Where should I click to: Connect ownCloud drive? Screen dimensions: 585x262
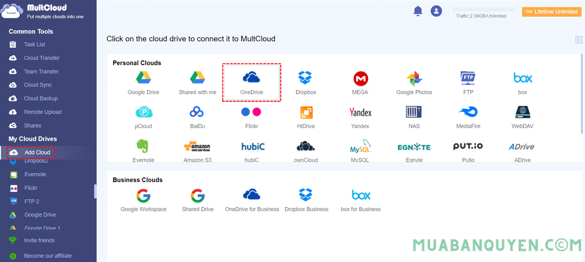[306, 146]
